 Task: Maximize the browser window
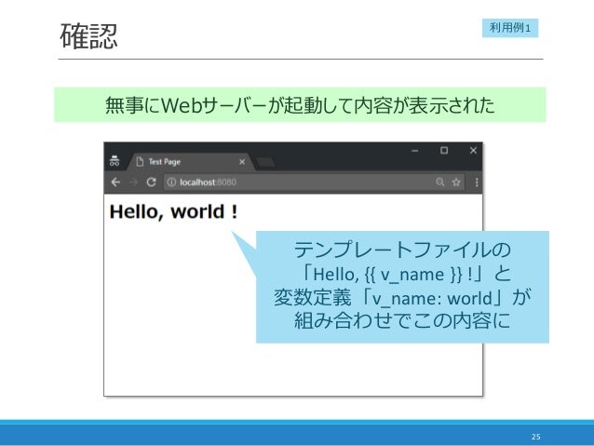click(x=444, y=151)
